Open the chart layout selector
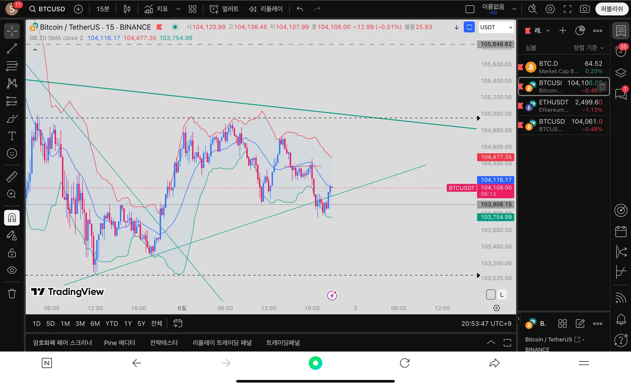This screenshot has height=386, width=631. click(x=470, y=9)
